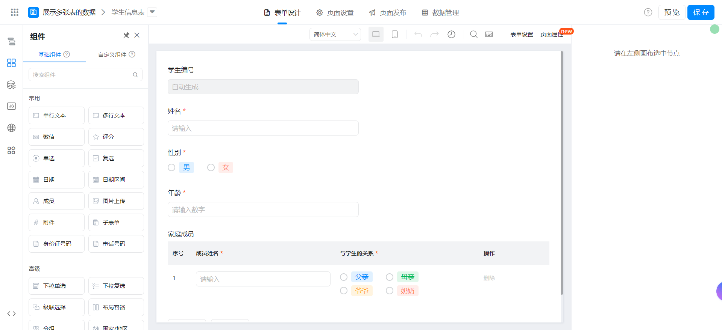722x330 pixels.
Task: Click the 搜索组件 search field
Action: tap(85, 75)
